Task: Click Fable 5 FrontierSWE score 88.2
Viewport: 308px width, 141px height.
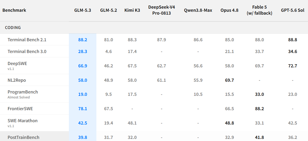Action: (260, 109)
